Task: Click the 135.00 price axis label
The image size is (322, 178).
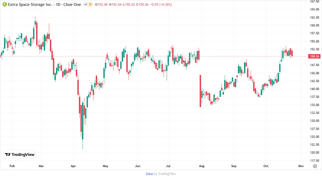Action: (x=314, y=105)
